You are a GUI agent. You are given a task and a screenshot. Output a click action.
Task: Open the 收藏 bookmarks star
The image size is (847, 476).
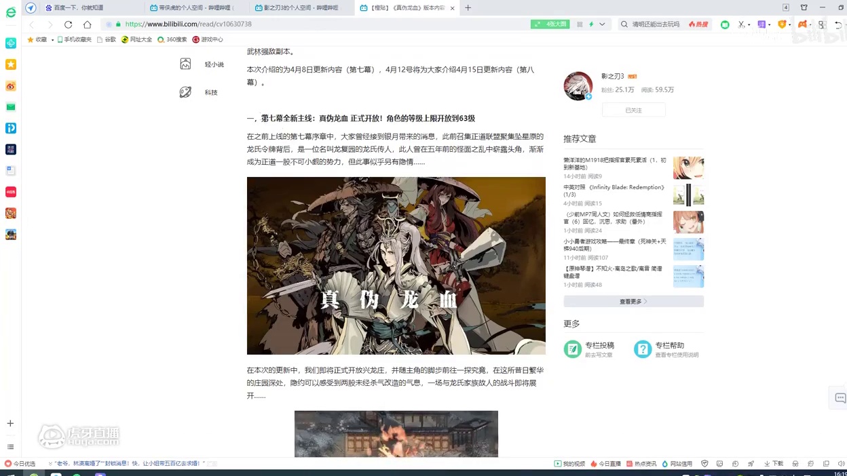tap(37, 40)
